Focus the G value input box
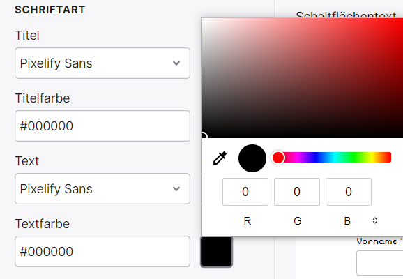 [x=297, y=192]
